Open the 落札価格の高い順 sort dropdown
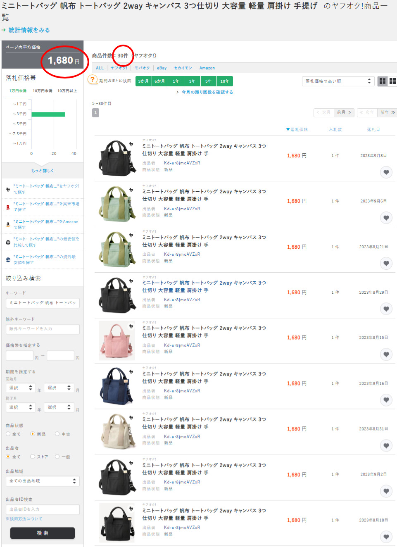 (338, 81)
